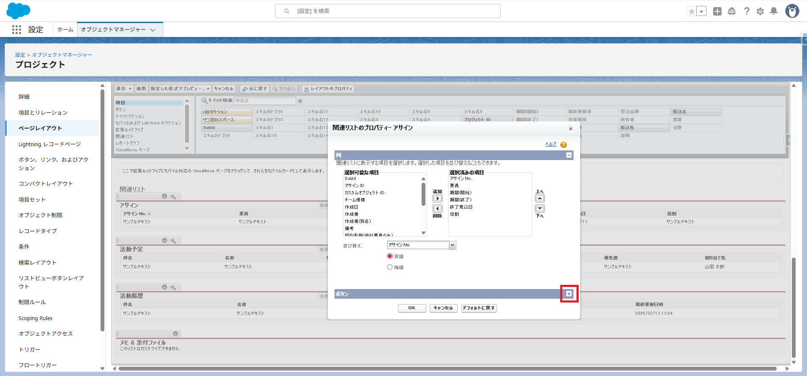This screenshot has width=807, height=376.
Task: Open the notifications bell
Action: pyautogui.click(x=773, y=11)
